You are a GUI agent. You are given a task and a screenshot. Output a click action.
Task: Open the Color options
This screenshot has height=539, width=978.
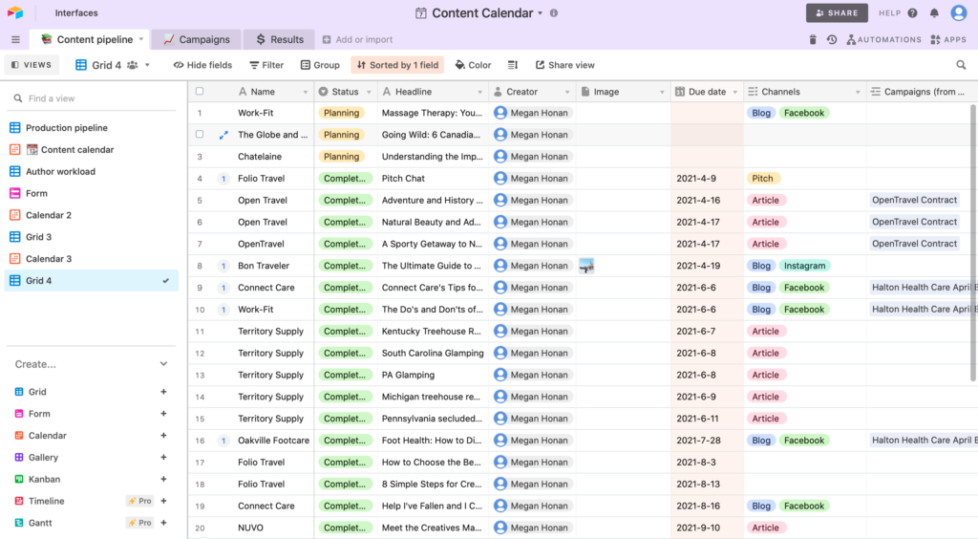pyautogui.click(x=473, y=65)
